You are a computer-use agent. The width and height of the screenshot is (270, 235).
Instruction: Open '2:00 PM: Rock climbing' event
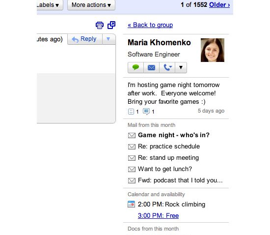click(171, 205)
